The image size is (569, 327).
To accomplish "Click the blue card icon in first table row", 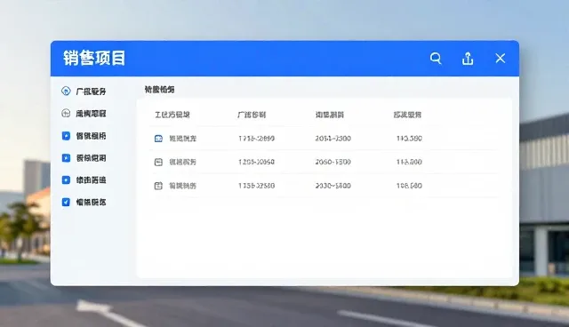I will [158, 139].
